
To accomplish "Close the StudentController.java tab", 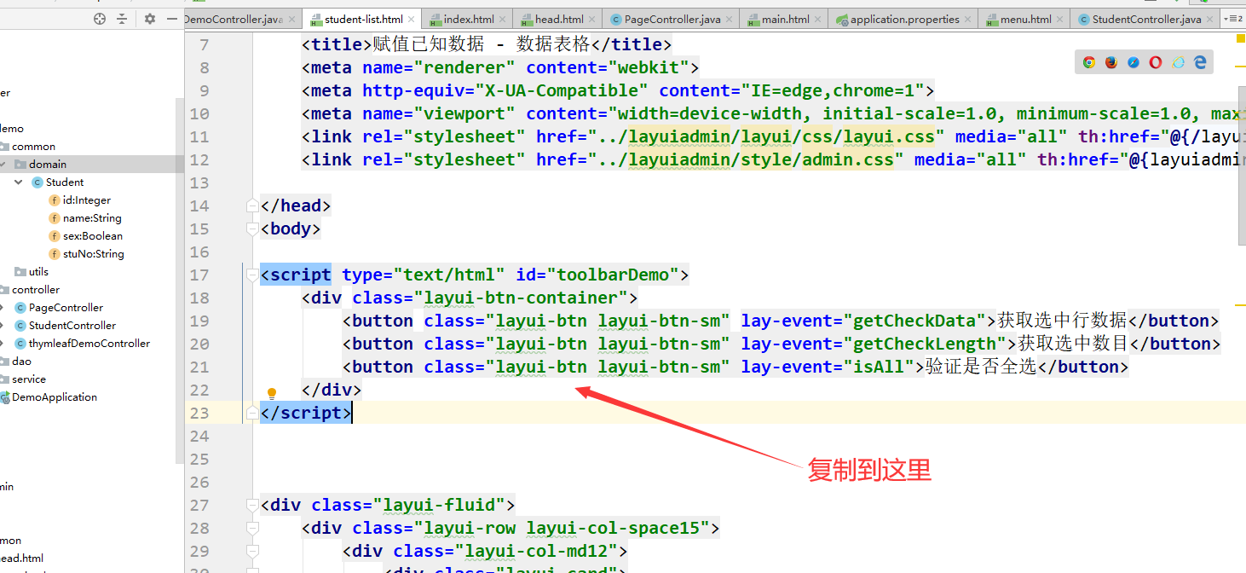I will pos(1211,20).
